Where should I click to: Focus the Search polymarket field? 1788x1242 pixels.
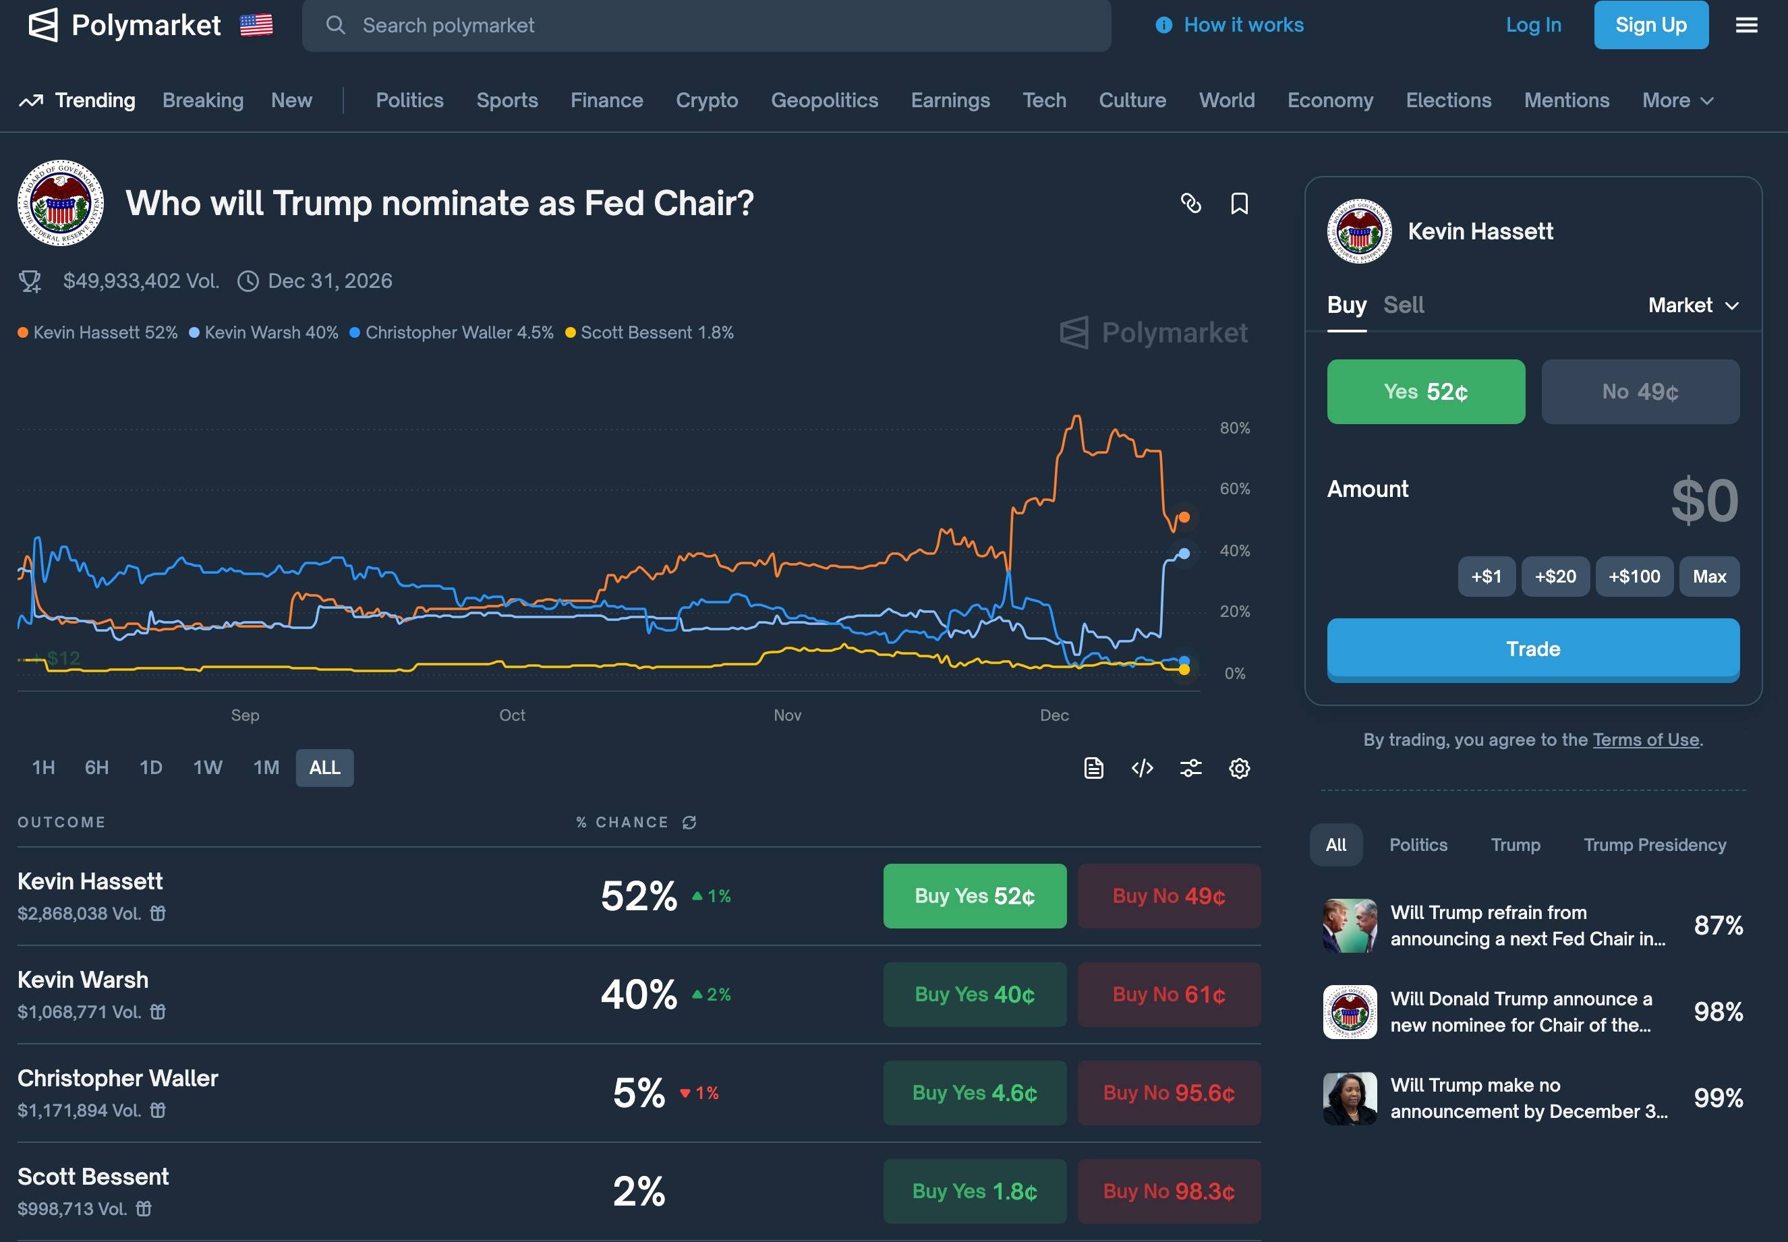(706, 26)
